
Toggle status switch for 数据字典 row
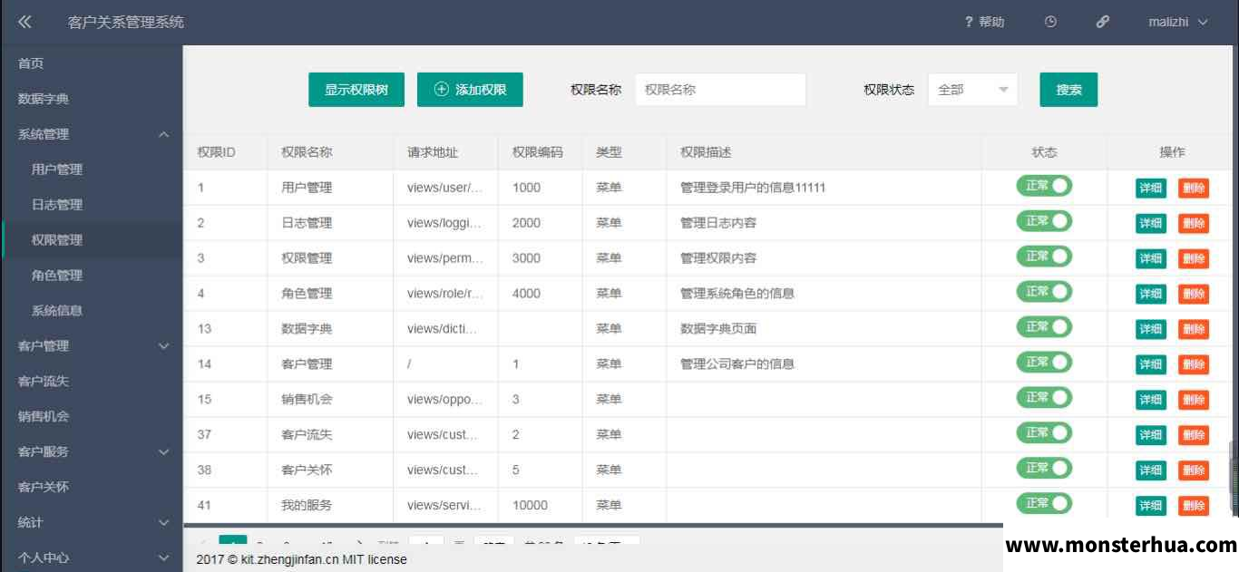(x=1044, y=327)
